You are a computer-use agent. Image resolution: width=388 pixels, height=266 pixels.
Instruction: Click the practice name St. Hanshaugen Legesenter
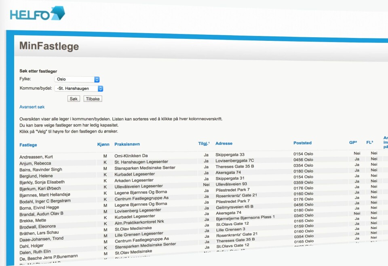tap(141, 162)
